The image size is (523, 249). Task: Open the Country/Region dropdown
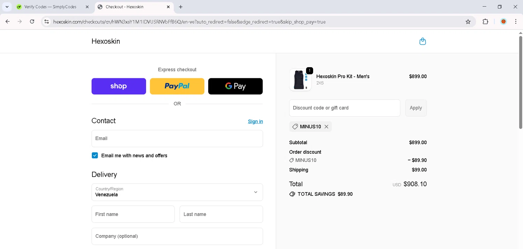coord(177,192)
